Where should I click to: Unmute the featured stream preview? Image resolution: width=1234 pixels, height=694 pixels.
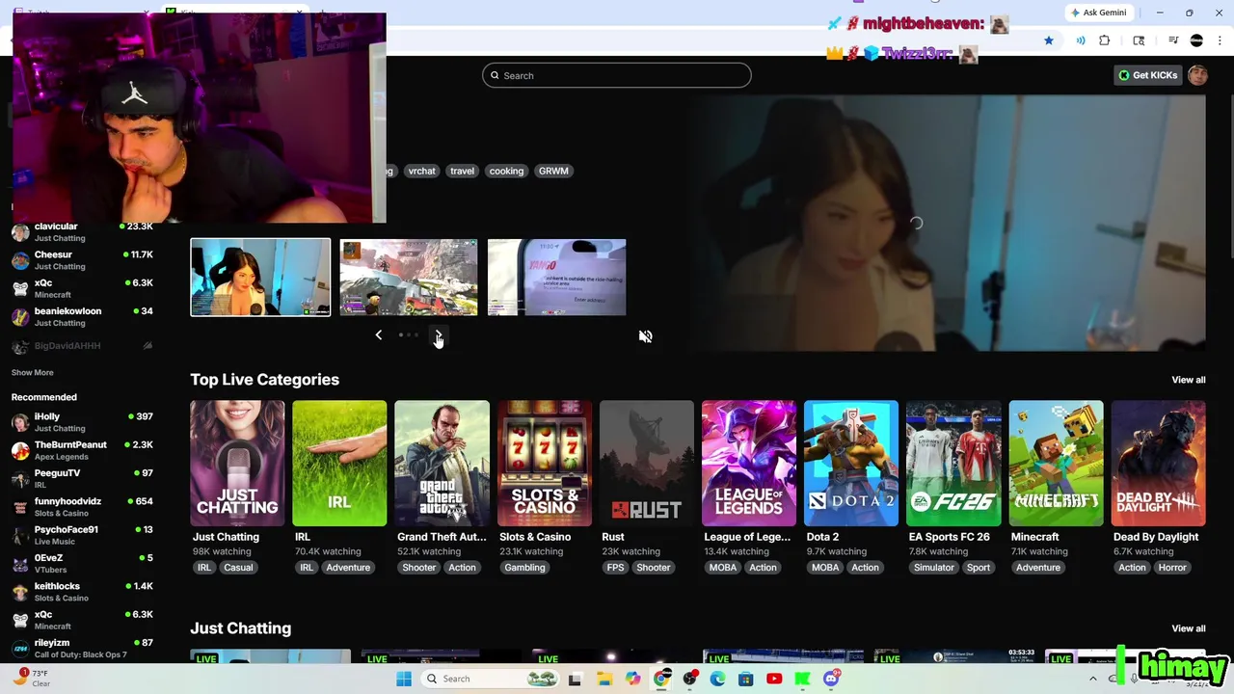pos(645,336)
